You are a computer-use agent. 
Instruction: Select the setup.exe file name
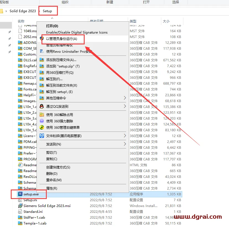click(x=31, y=194)
